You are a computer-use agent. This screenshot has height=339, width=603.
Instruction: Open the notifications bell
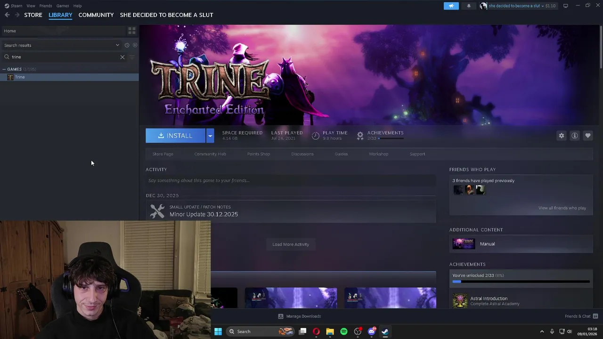pos(468,6)
